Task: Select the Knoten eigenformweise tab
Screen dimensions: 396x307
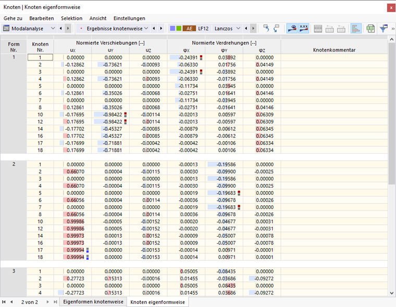Action: pos(157,302)
